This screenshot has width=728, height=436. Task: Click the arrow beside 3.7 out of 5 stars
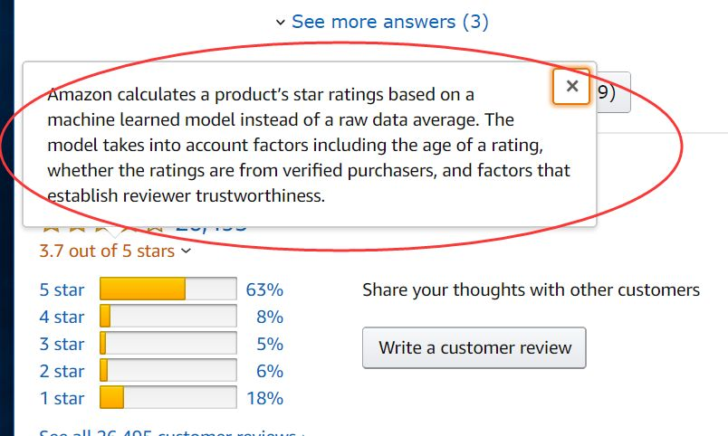point(186,251)
